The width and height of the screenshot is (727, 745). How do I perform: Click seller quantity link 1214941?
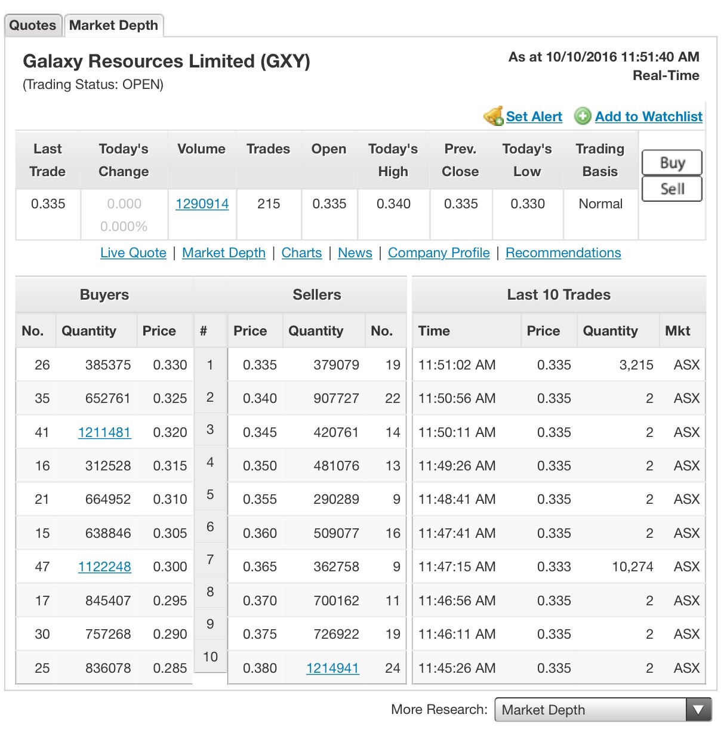[x=332, y=668]
